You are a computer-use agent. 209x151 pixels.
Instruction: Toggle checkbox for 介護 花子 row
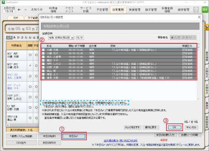[43, 53]
